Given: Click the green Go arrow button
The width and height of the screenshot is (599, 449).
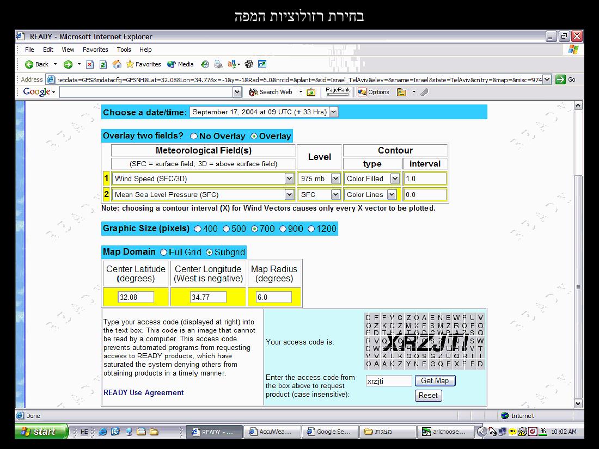Looking at the screenshot, I should (560, 79).
